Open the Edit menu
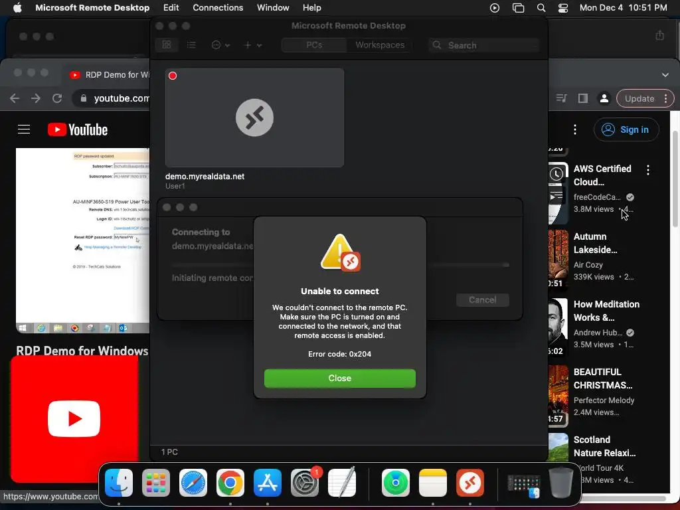 coord(171,8)
